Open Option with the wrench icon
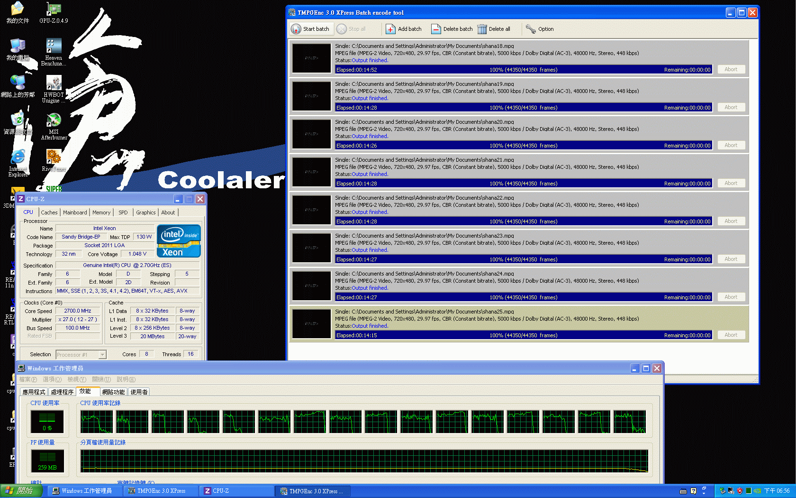The width and height of the screenshot is (796, 498). coord(531,29)
